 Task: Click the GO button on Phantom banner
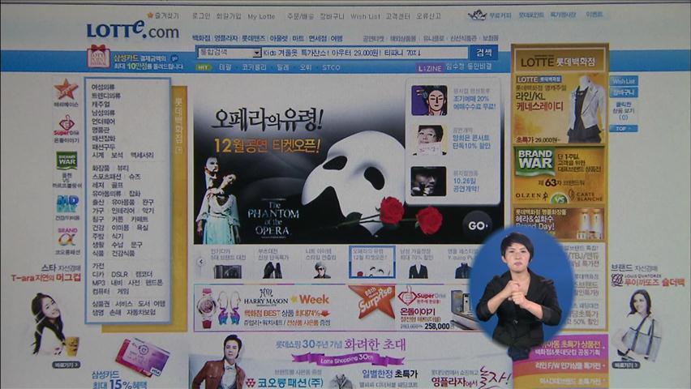click(x=477, y=225)
